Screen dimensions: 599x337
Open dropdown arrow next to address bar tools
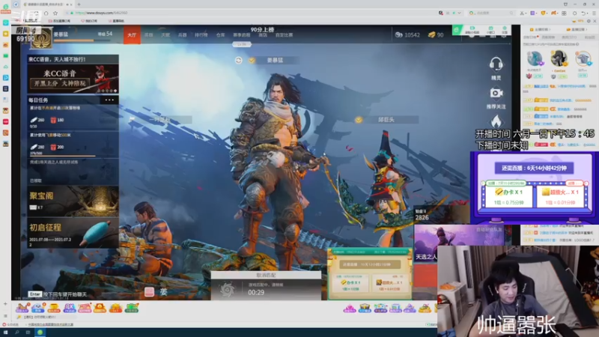tap(459, 13)
